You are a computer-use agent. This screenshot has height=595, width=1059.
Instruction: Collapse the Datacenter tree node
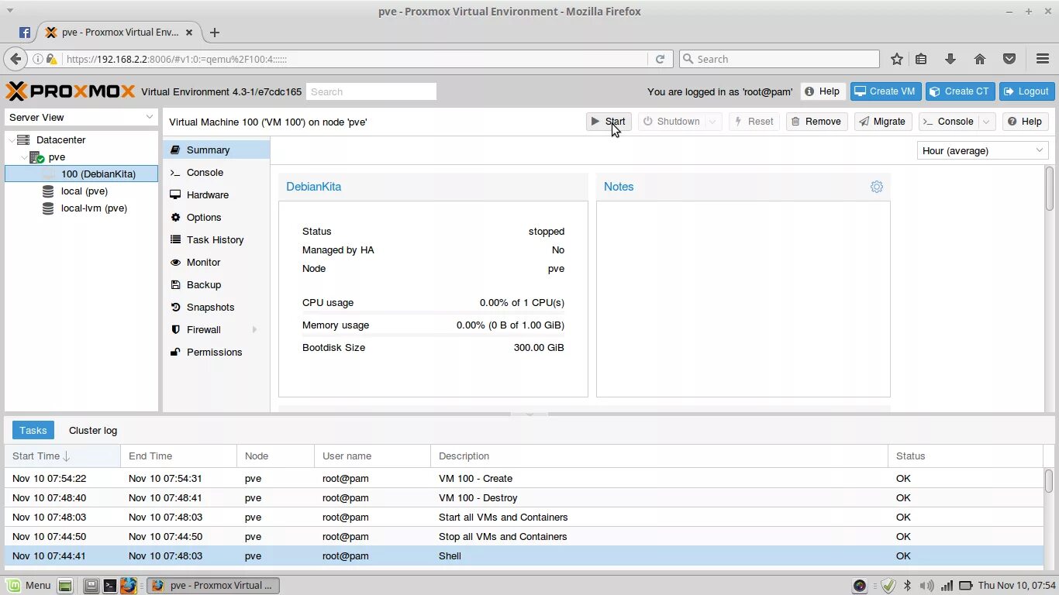[12, 140]
